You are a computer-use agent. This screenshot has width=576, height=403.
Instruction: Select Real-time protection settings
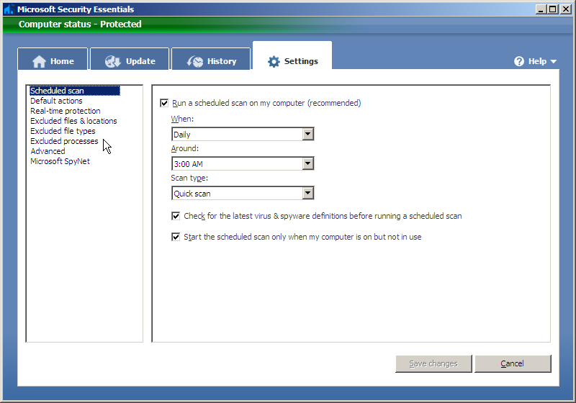click(x=66, y=111)
